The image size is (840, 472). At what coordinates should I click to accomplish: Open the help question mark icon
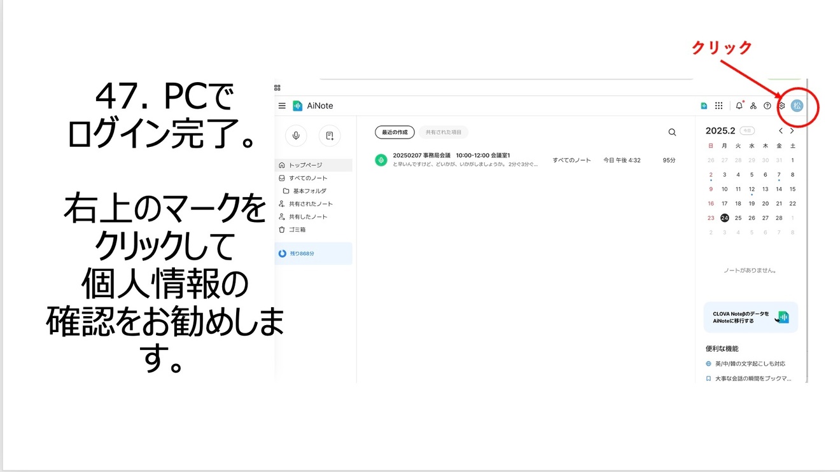tap(767, 106)
